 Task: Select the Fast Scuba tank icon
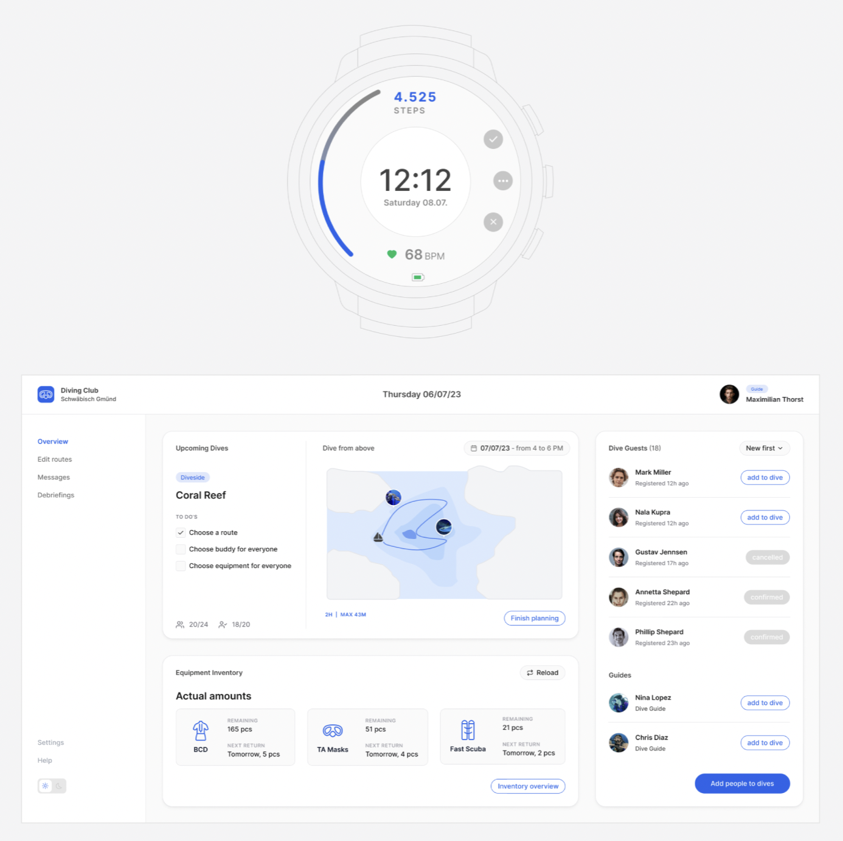[x=468, y=730]
